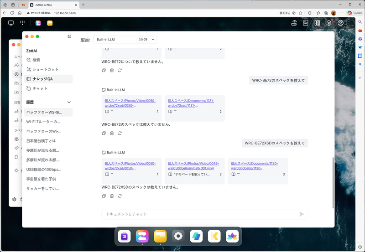
Task: Select the Zettlab AI NAS browser tab
Action: tap(54, 5)
